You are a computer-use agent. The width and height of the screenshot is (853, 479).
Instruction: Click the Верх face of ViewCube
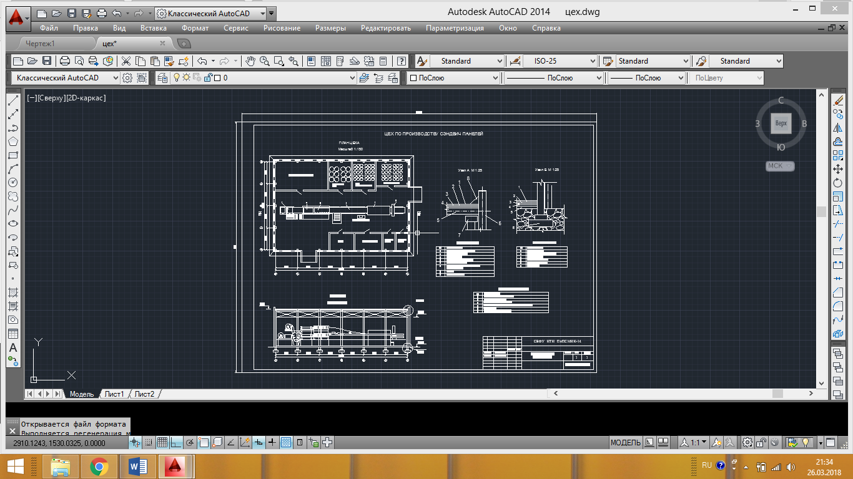(x=781, y=123)
